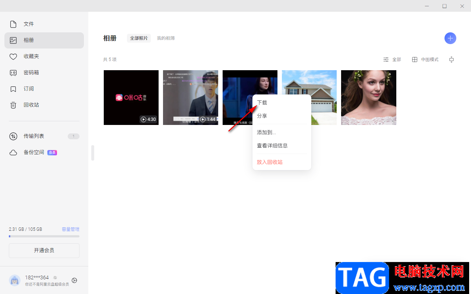
Task: Click the 会员 badge next to 备份空间
Action: 52,153
